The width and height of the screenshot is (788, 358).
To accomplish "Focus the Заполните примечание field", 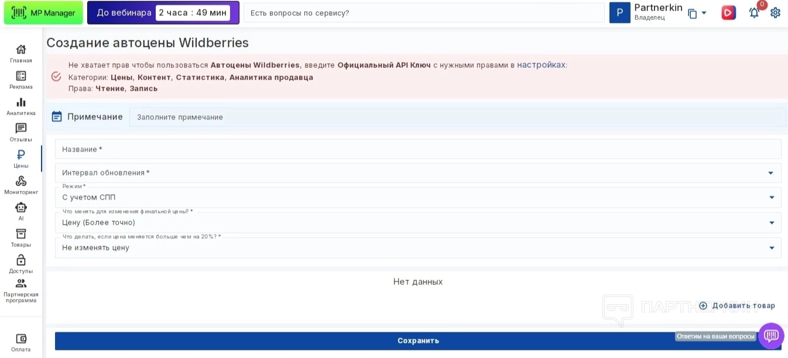I will tap(457, 117).
